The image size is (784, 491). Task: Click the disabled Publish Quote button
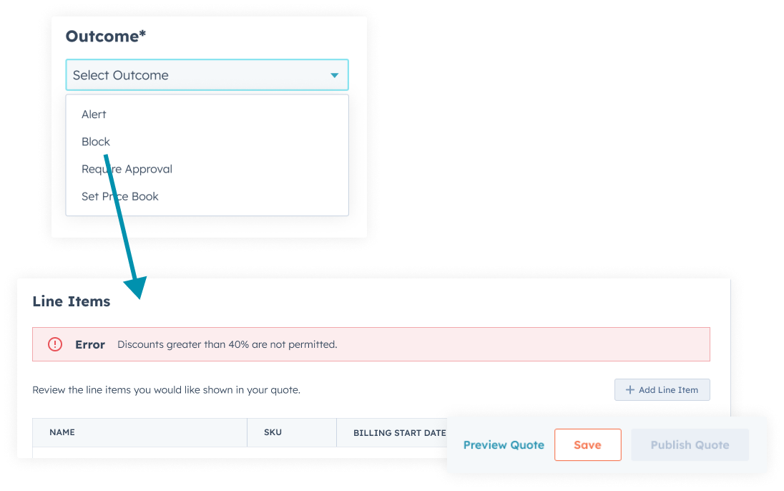click(x=690, y=444)
